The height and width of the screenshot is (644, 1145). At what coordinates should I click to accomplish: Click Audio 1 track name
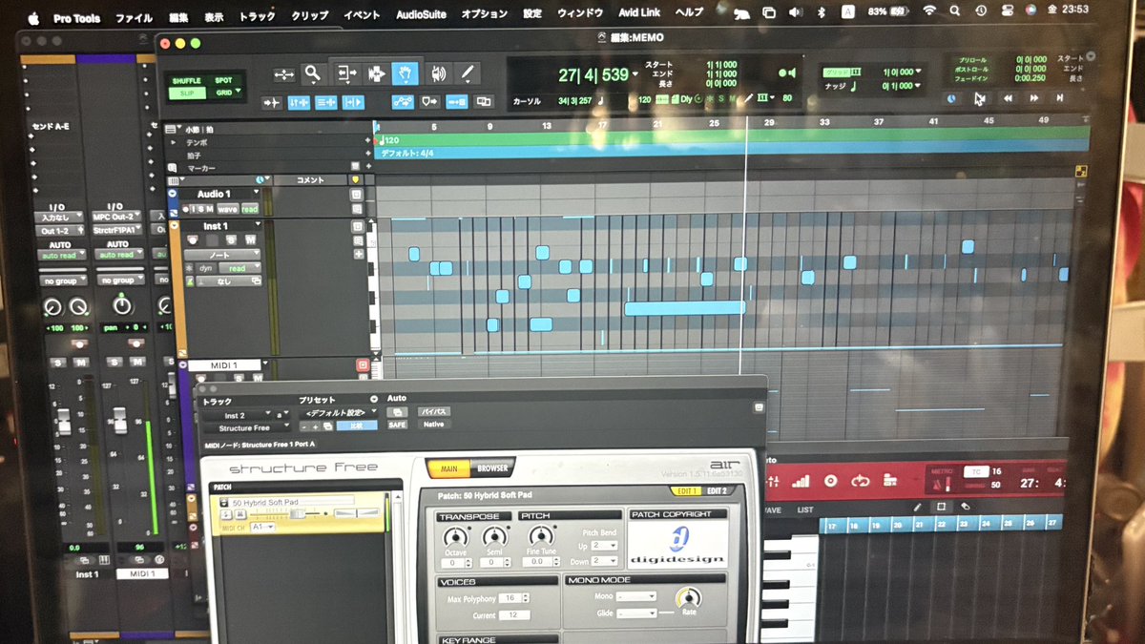point(215,195)
